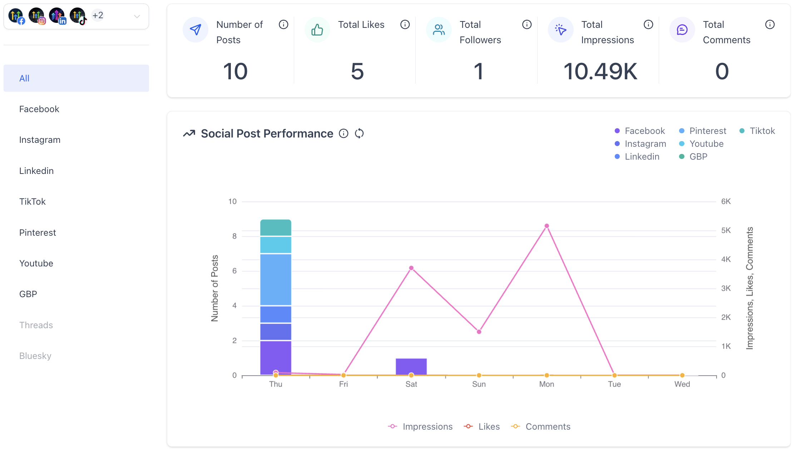Click the Monday impressions peak point
797x450 pixels.
(x=546, y=225)
